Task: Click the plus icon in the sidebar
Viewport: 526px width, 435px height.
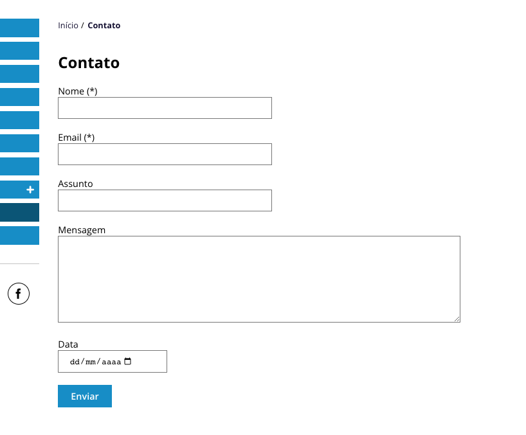Action: pyautogui.click(x=29, y=190)
